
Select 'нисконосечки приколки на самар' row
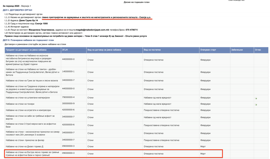tap(136, 133)
